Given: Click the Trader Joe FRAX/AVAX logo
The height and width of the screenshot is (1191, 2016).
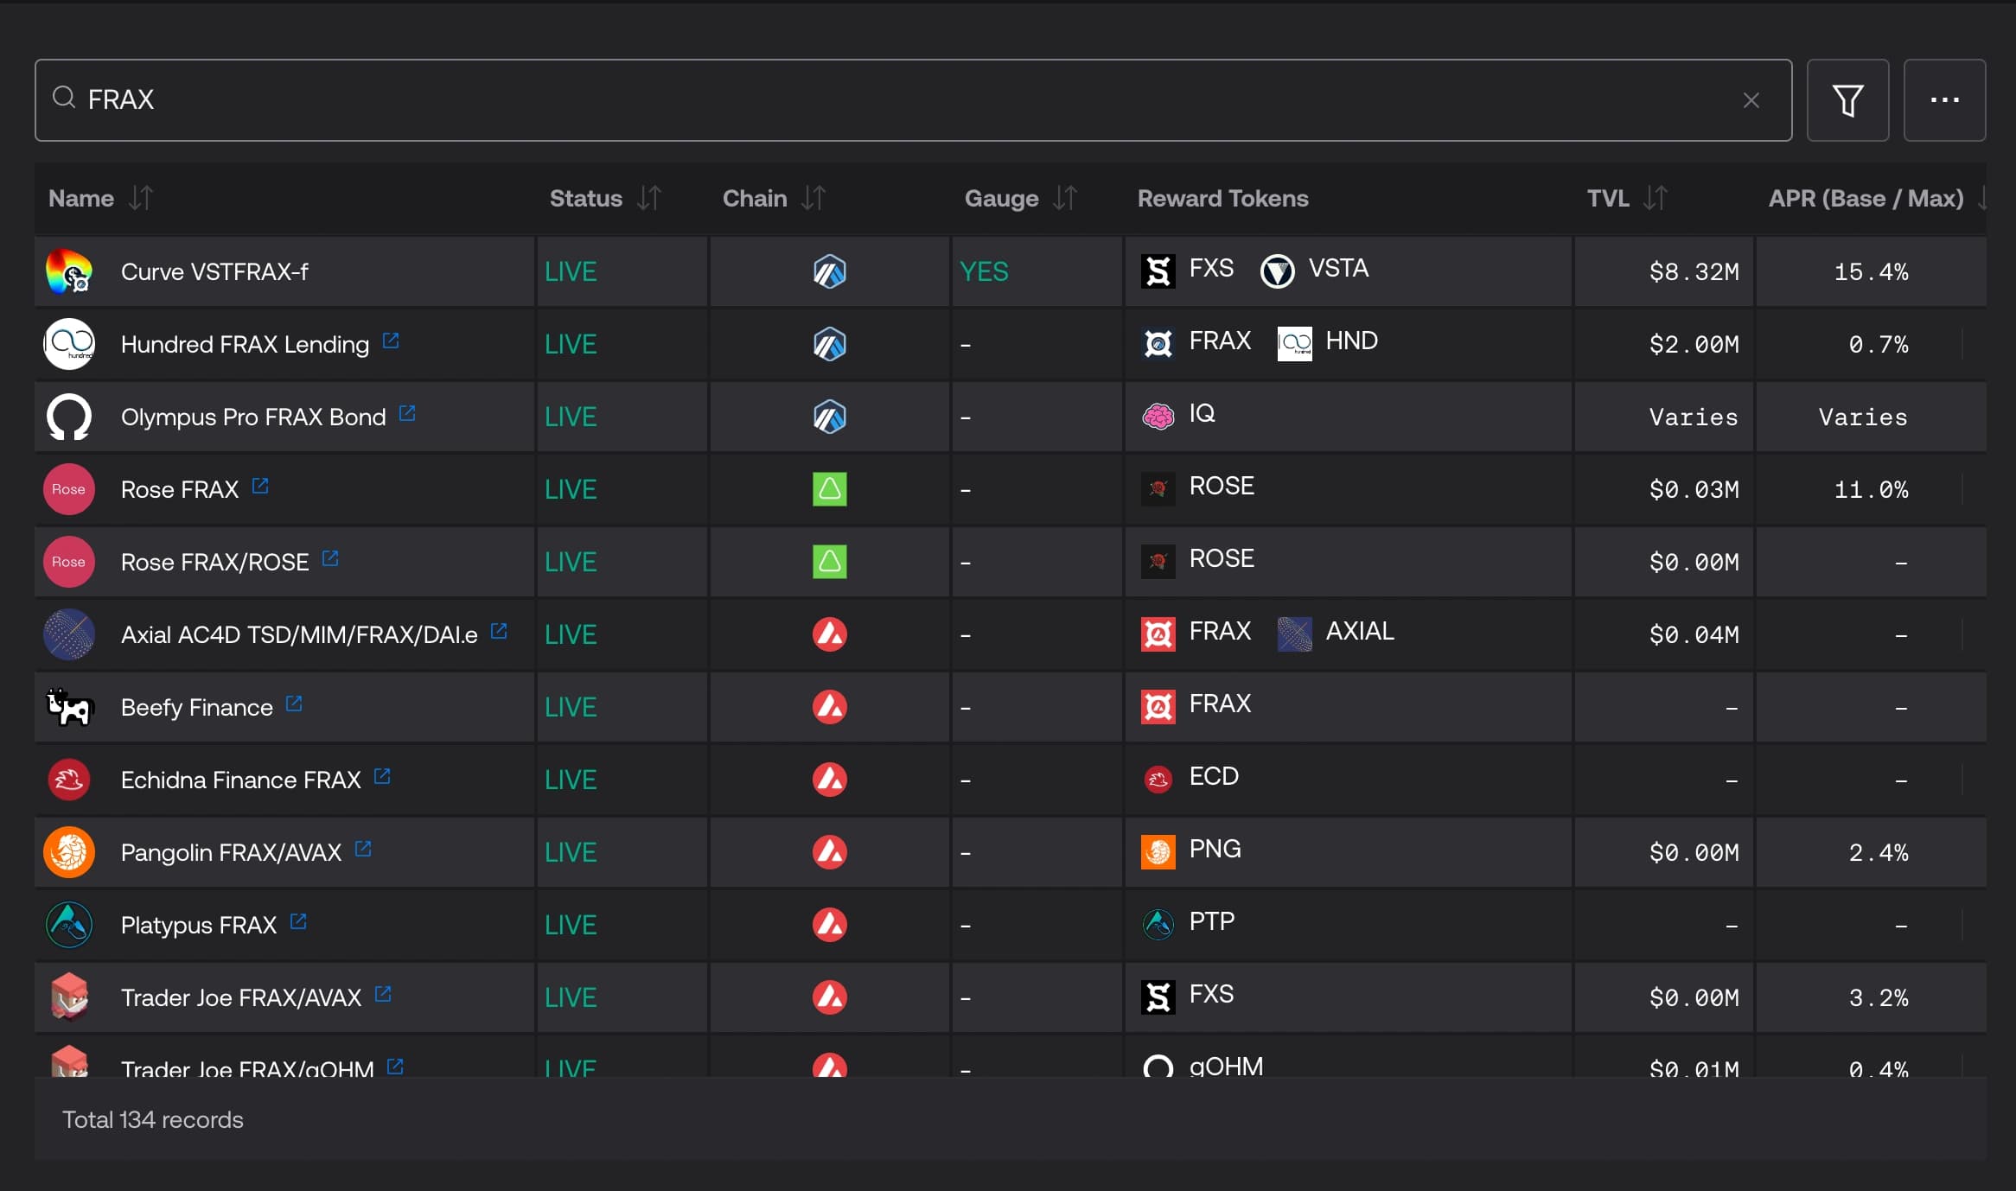Looking at the screenshot, I should tap(69, 997).
